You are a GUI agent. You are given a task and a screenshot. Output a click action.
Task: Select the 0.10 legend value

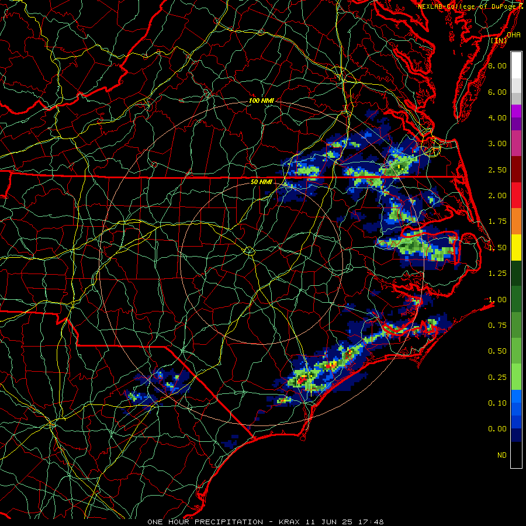497,403
